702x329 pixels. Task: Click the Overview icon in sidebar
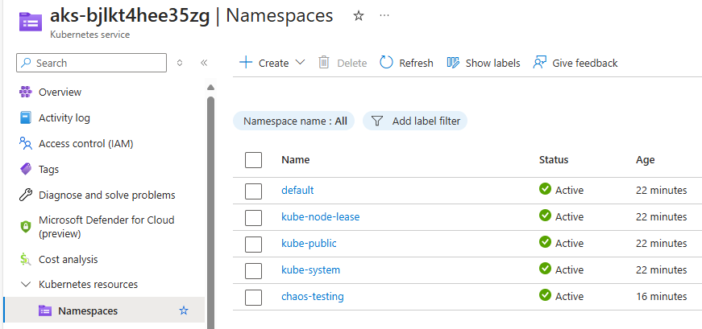[26, 92]
